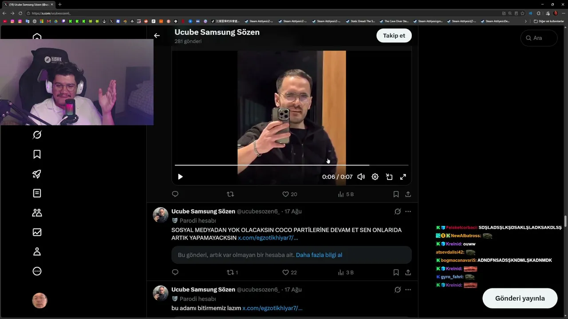
Task: Follow the account with Takip et
Action: point(394,35)
